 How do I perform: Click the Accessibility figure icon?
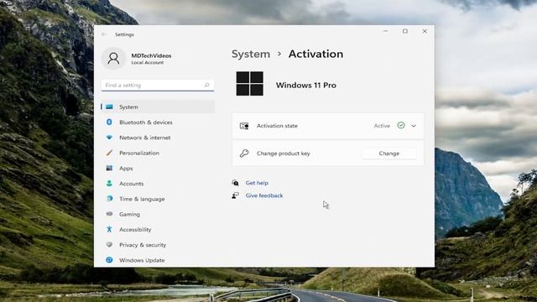tap(109, 229)
